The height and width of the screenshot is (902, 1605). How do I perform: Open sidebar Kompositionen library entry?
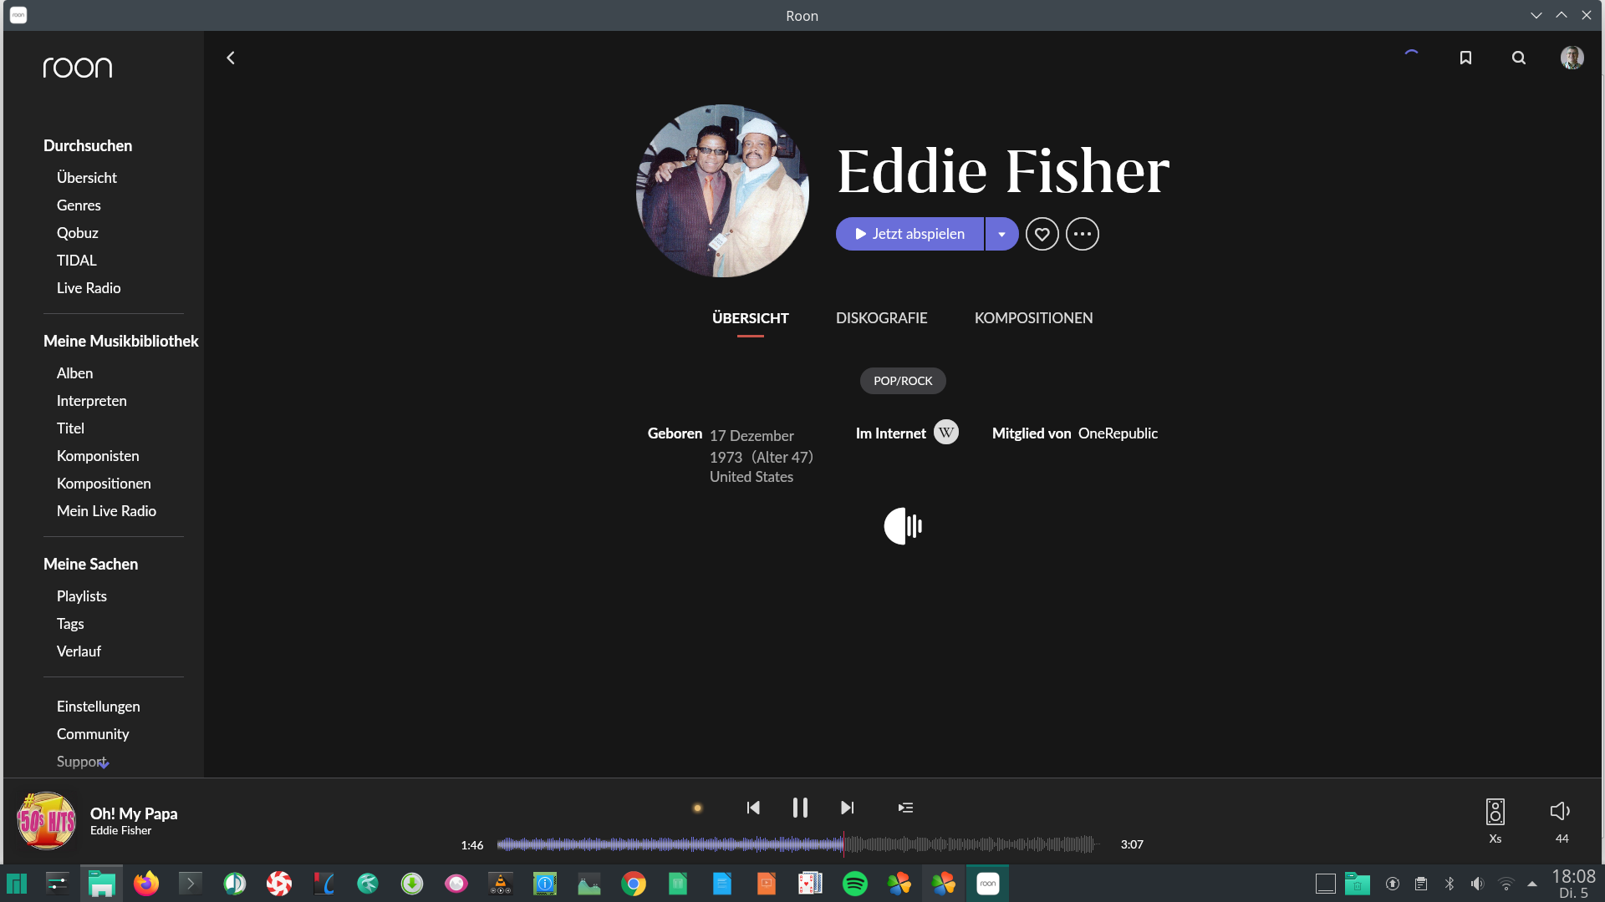[x=104, y=484]
